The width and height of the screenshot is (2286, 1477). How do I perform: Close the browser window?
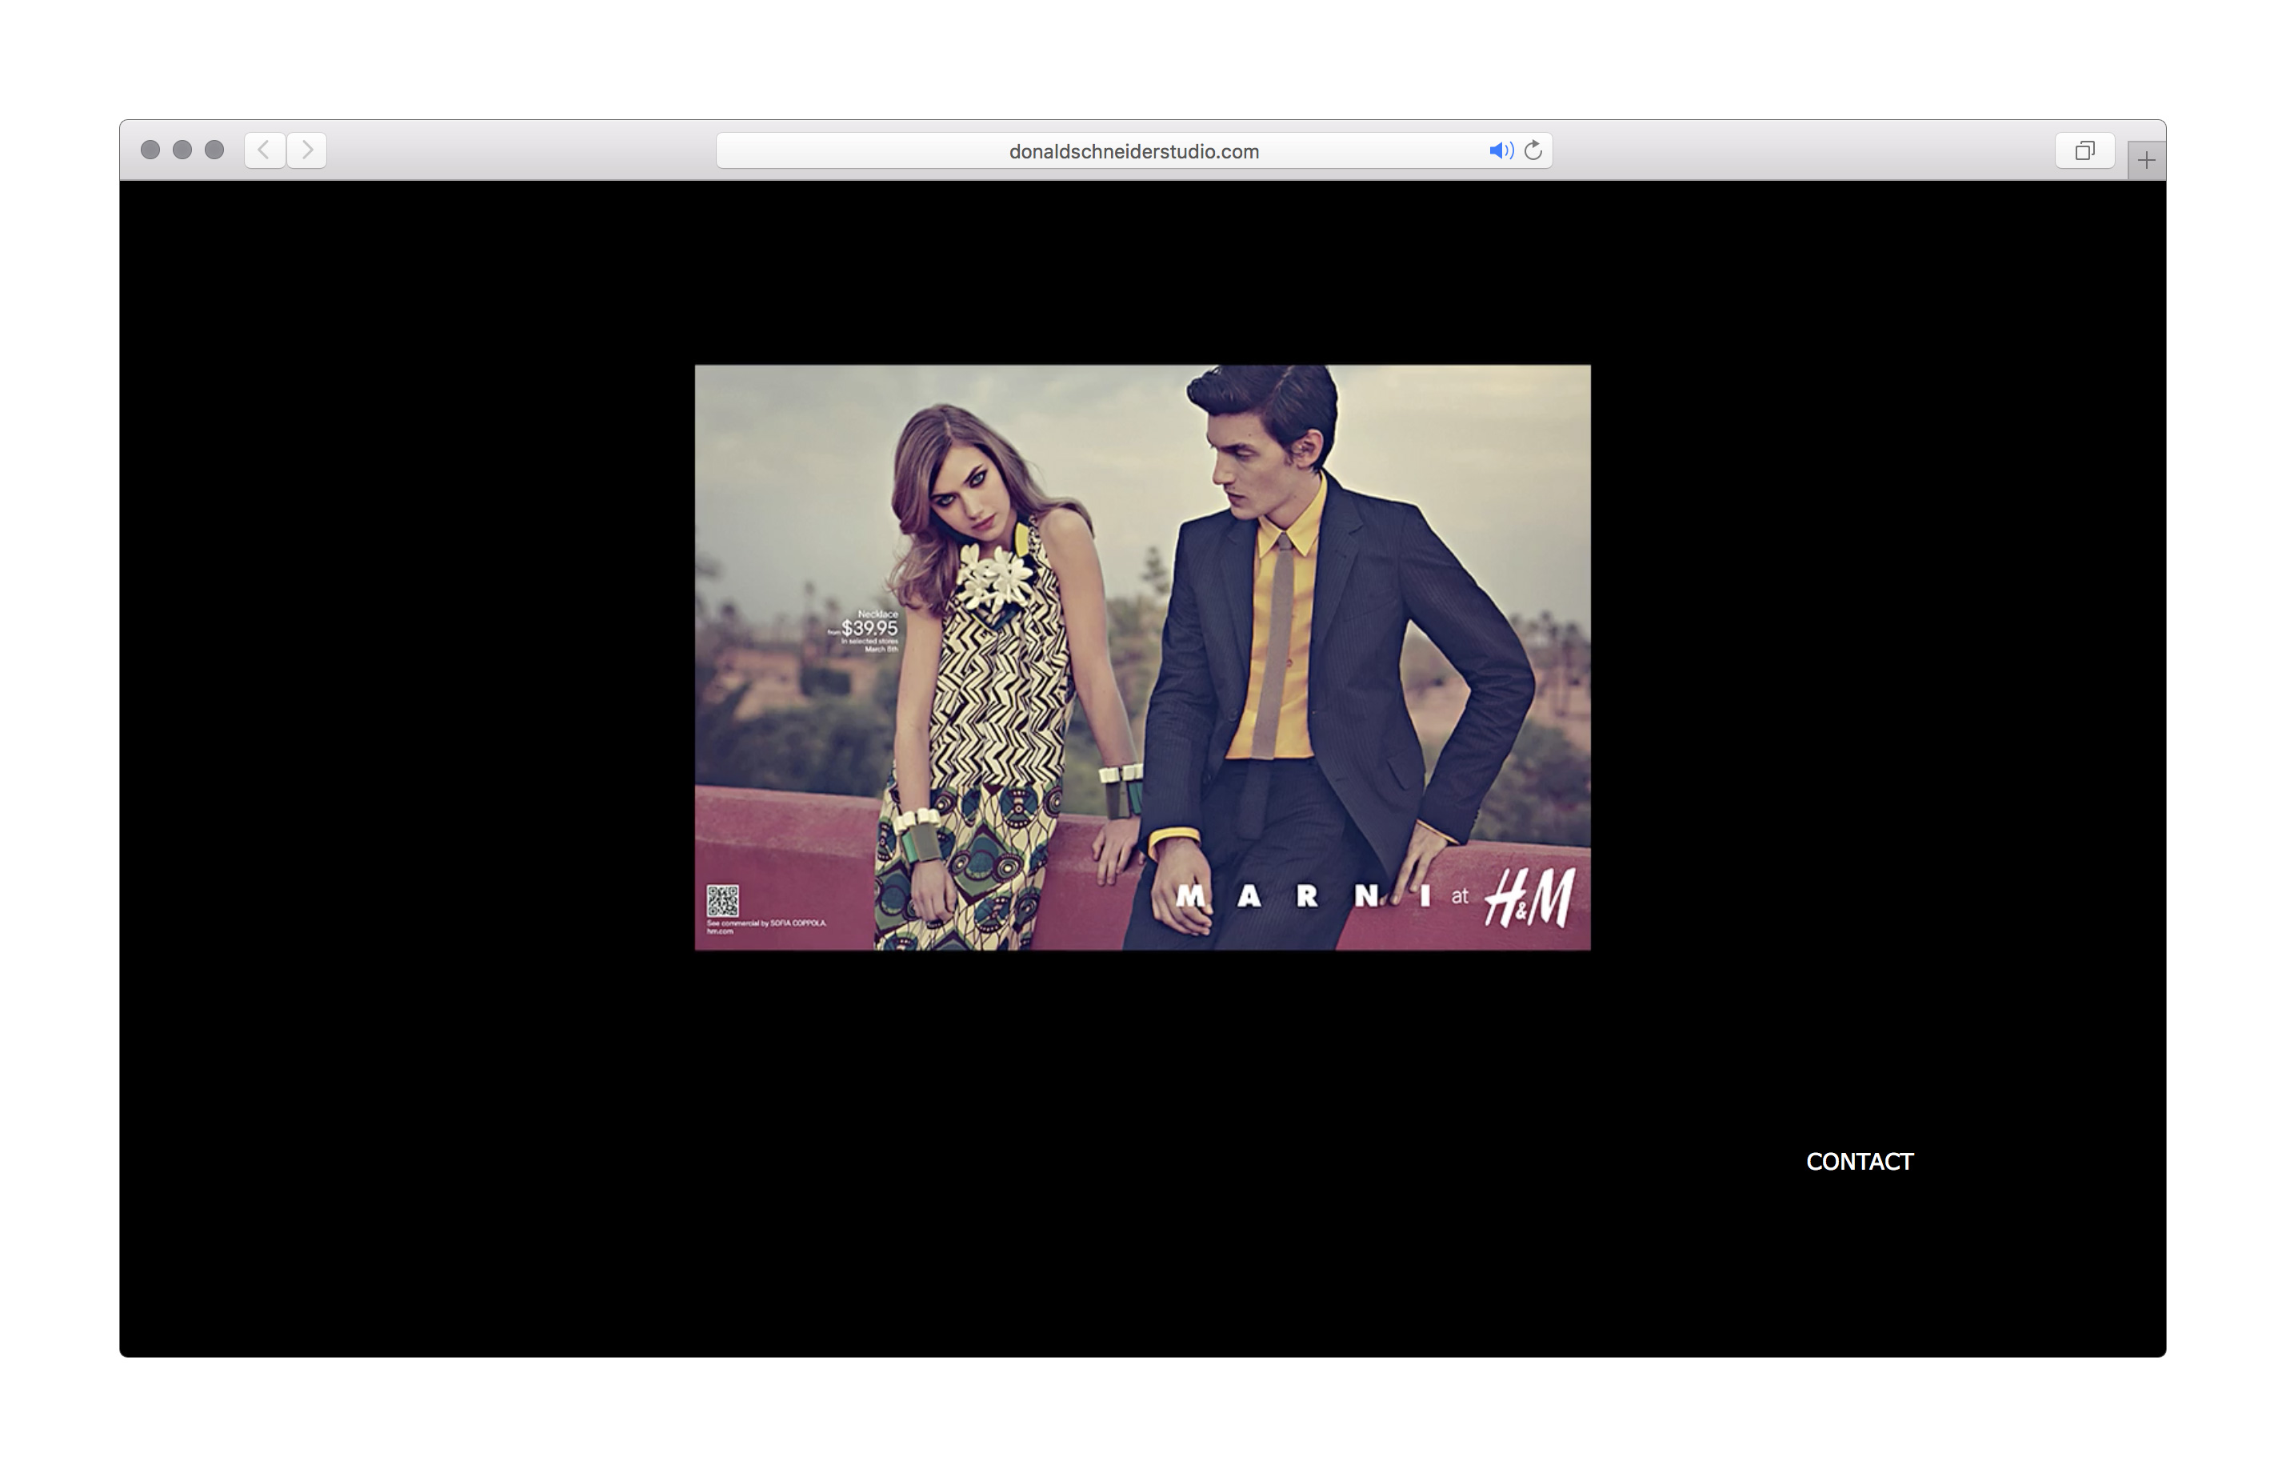150,150
